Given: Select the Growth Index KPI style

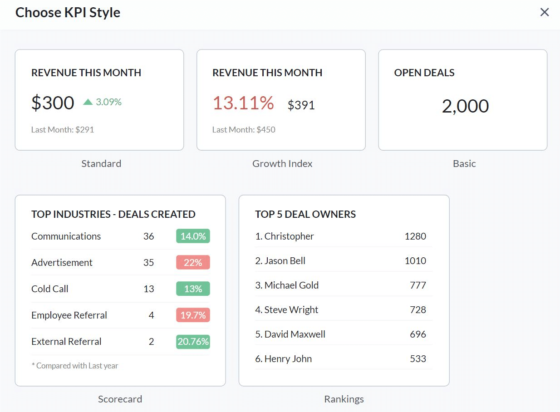Looking at the screenshot, I should (x=280, y=100).
